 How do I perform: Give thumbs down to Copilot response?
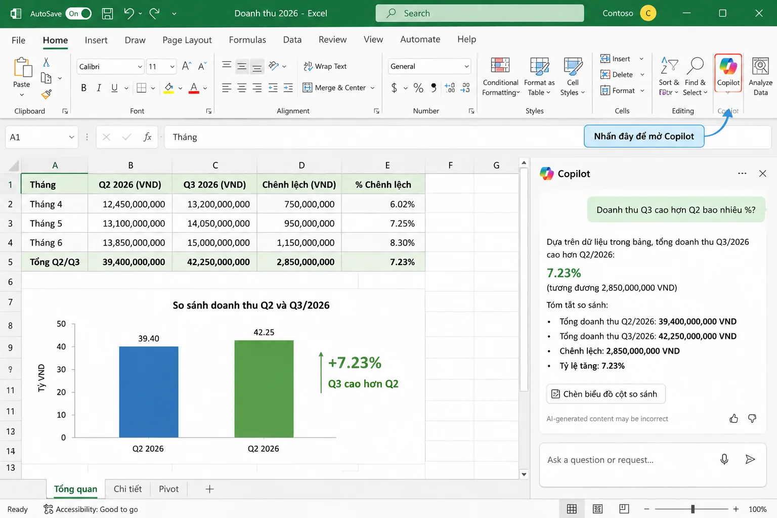(x=752, y=418)
